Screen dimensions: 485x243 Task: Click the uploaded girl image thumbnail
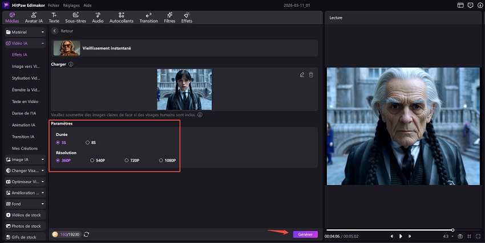[x=184, y=89]
